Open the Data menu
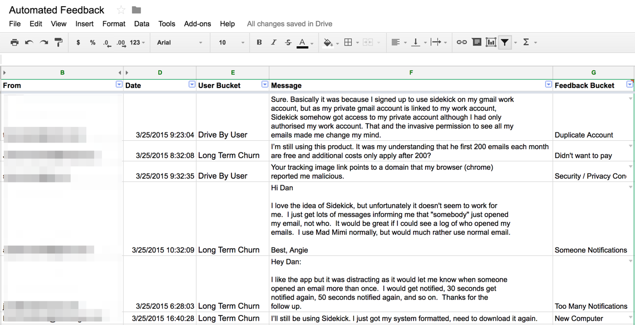This screenshot has height=325, width=635. 142,24
